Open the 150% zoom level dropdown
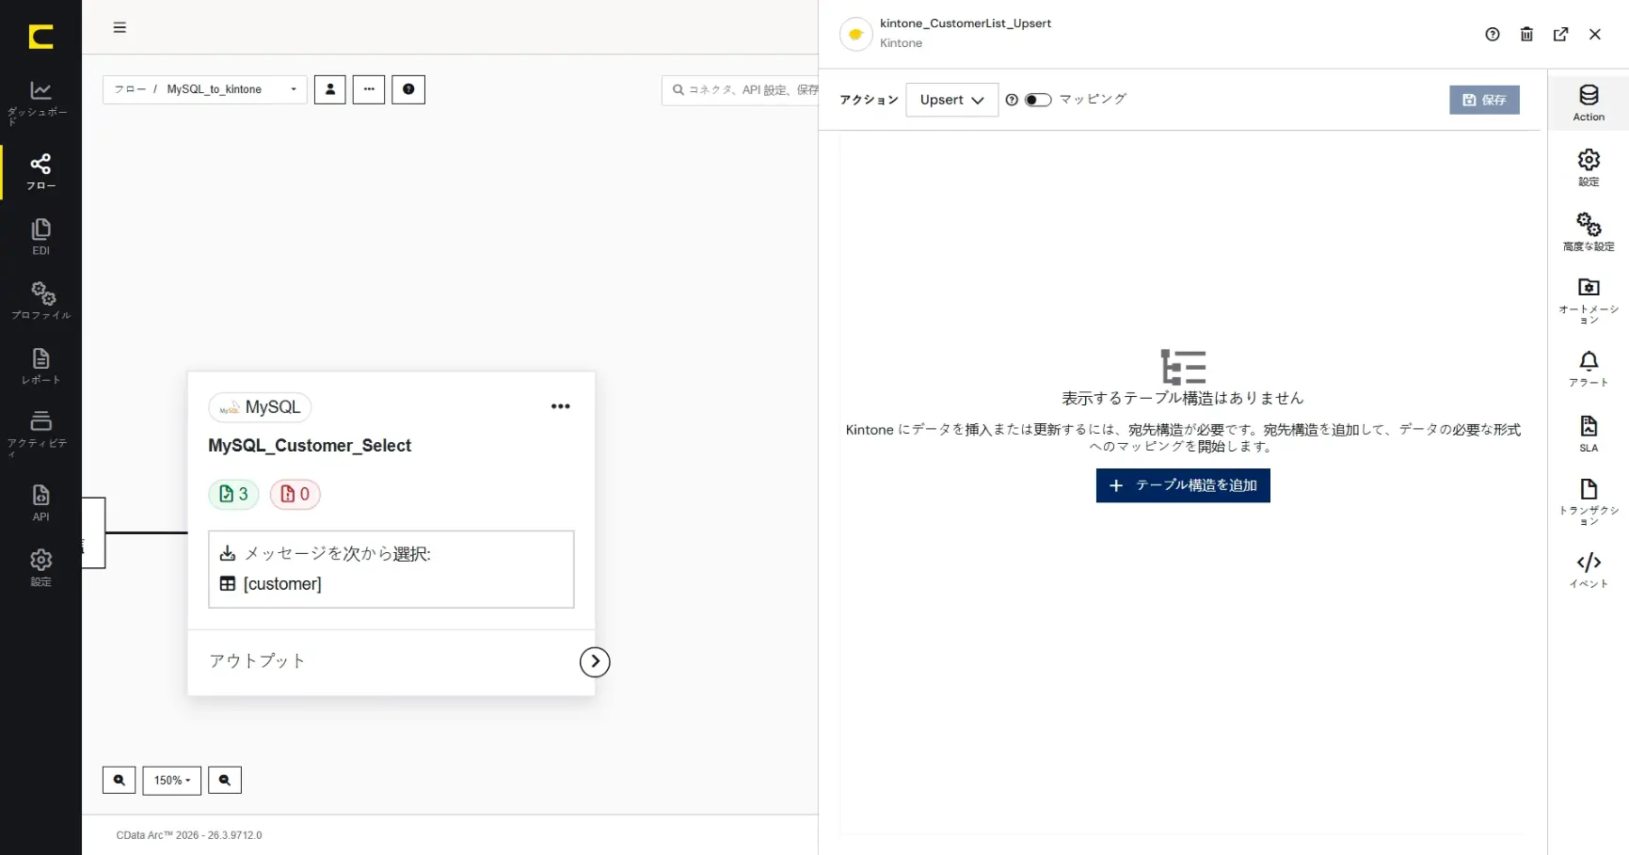The width and height of the screenshot is (1629, 855). [x=172, y=780]
